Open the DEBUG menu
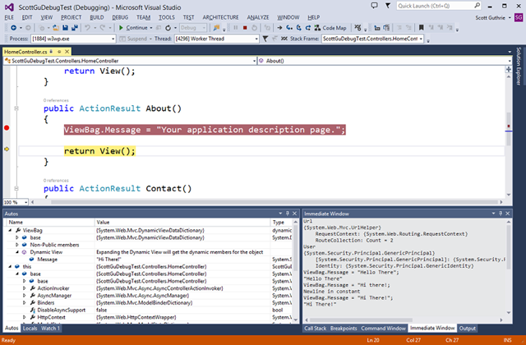 click(x=120, y=17)
